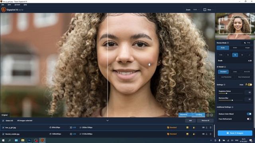Viewport: 255px width, 143px height.
Task: Select the 2x scale option
Action: pyautogui.click(x=228, y=55)
